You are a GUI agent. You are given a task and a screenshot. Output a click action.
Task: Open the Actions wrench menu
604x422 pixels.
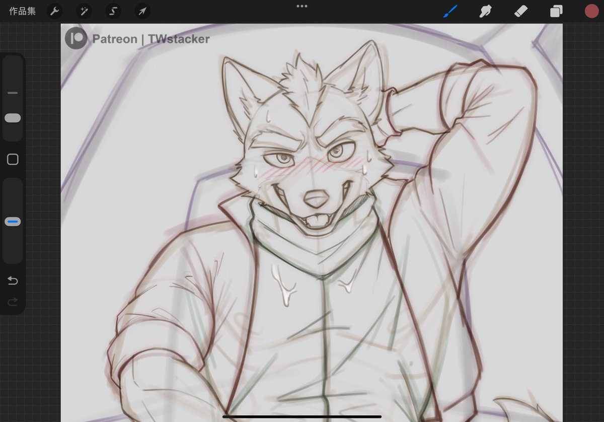(54, 11)
